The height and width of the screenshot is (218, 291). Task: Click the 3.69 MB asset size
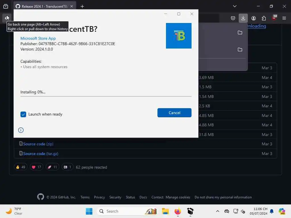(206, 77)
